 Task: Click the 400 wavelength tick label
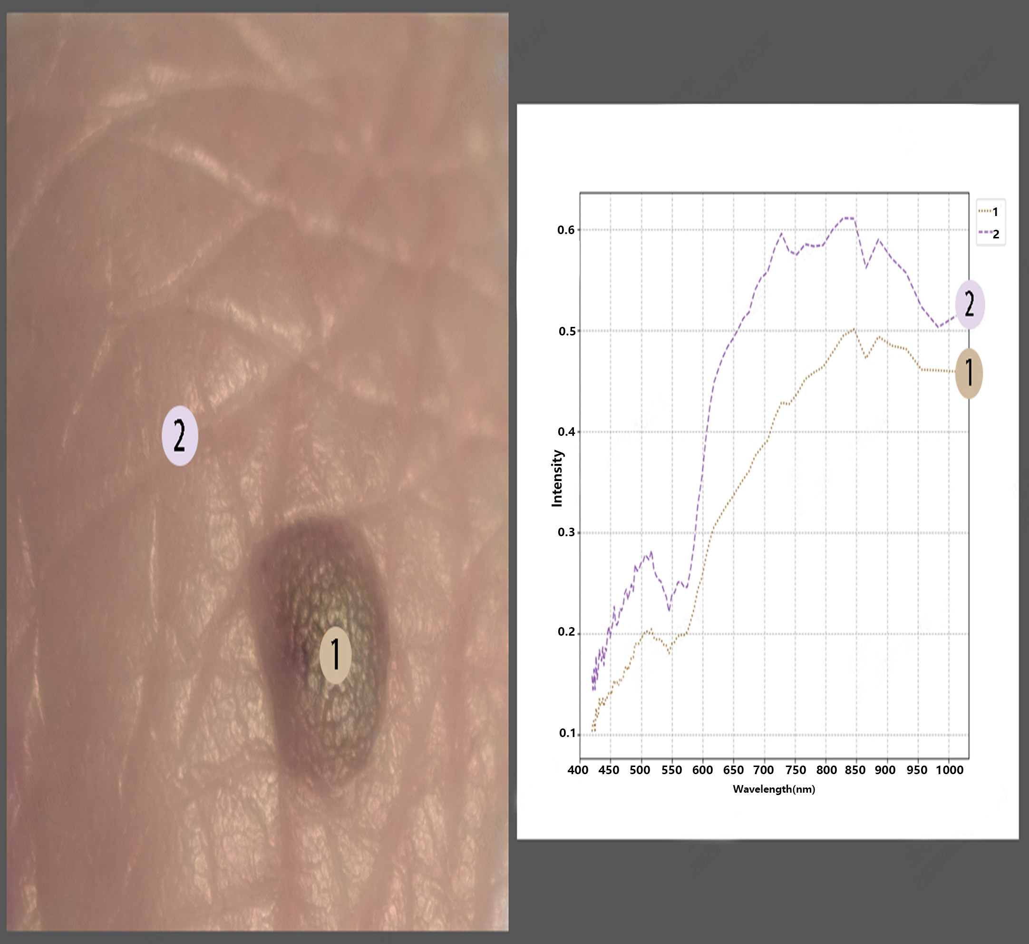(578, 770)
